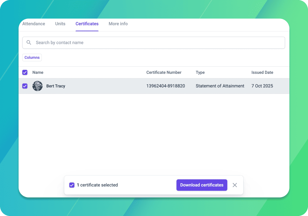Click the Statement of Attainment cell

(x=220, y=86)
